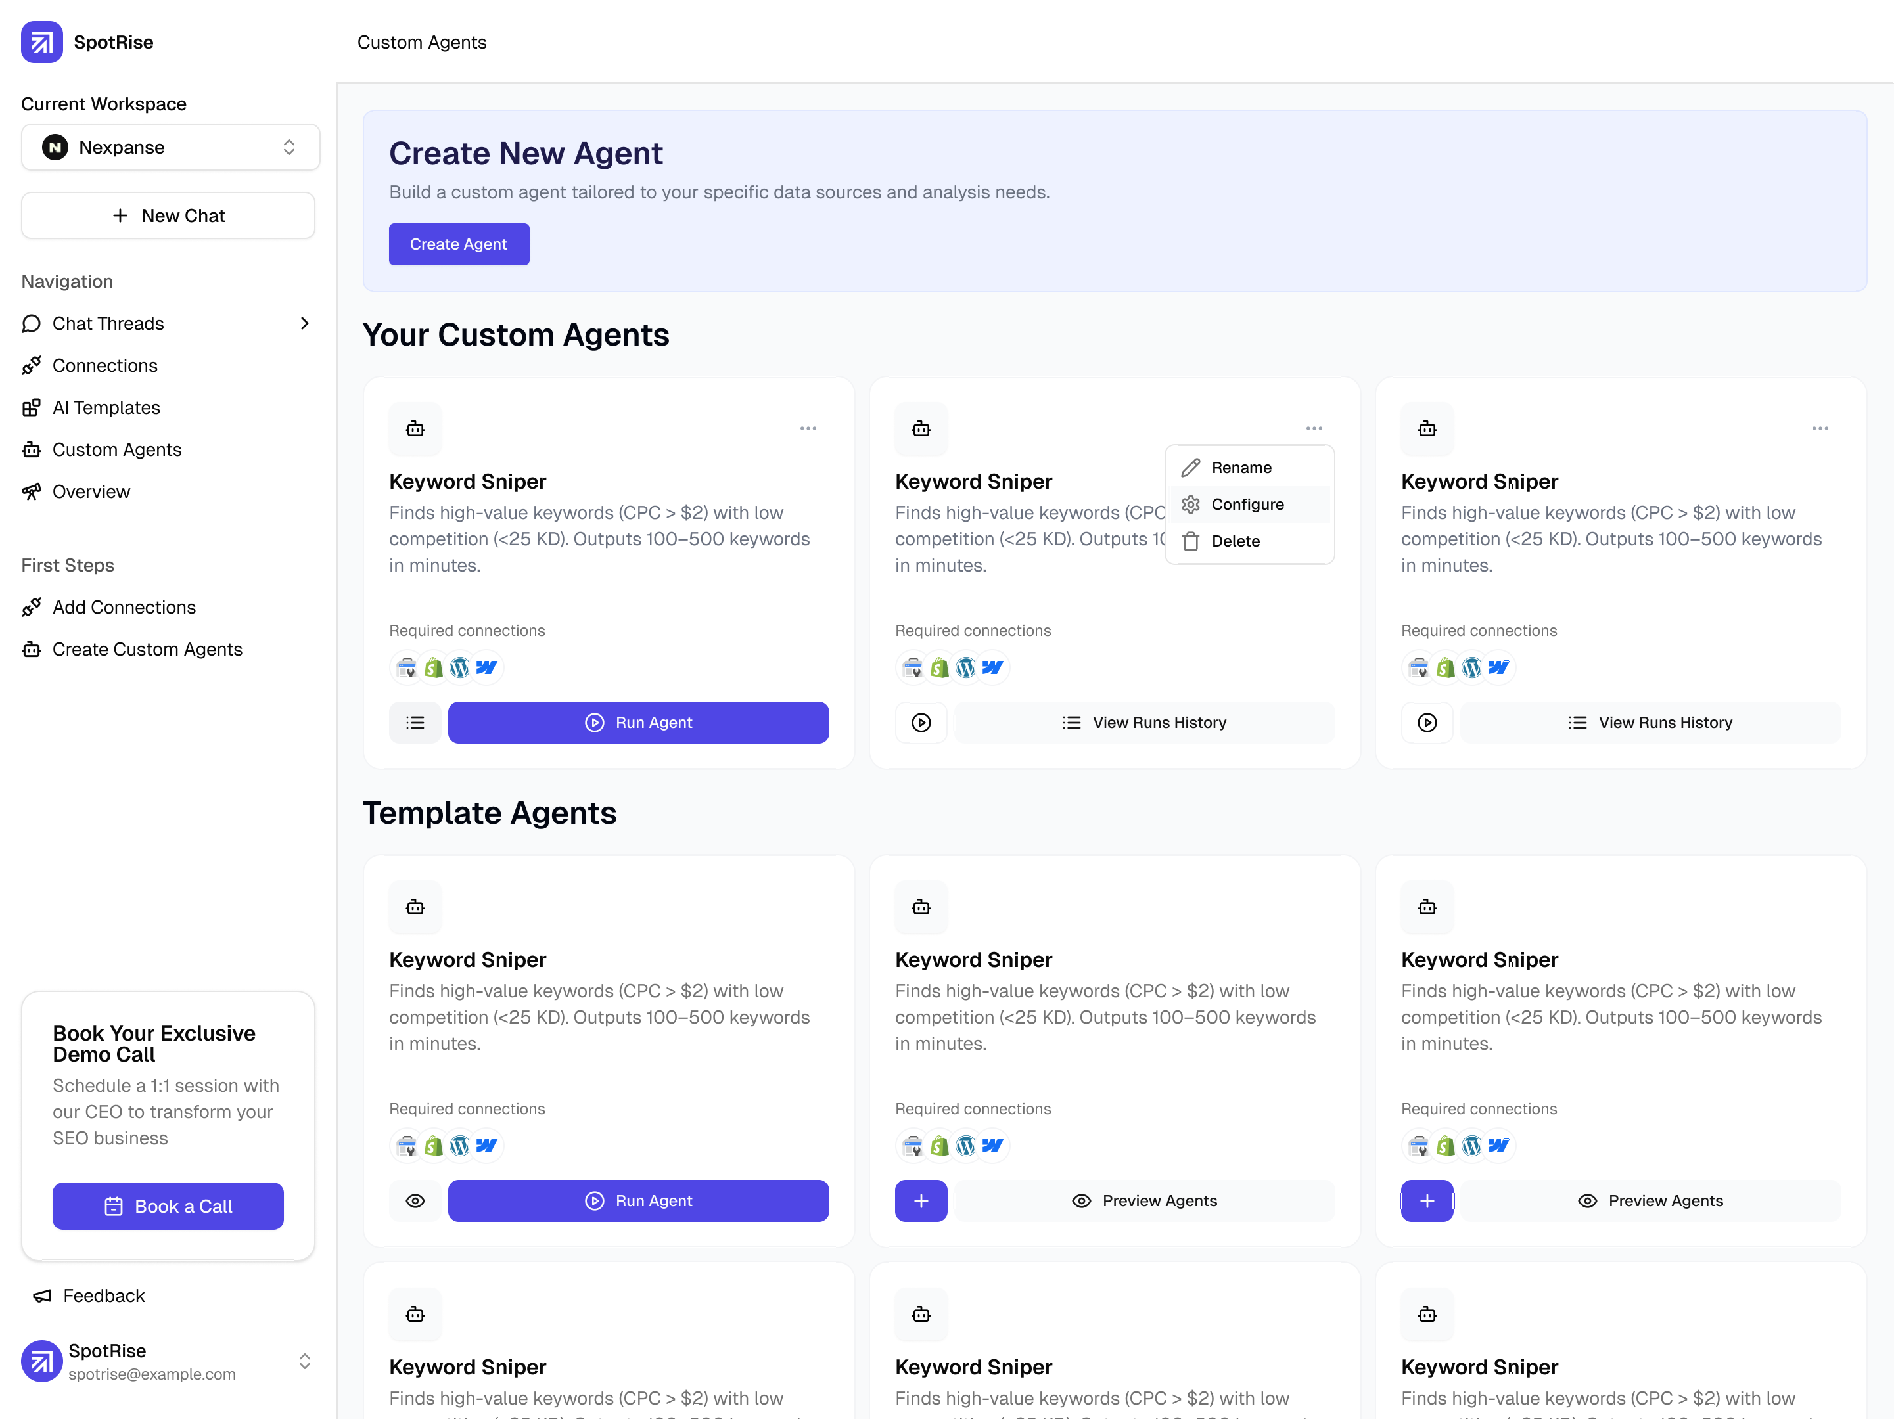Screen dimensions: 1894x1419
Task: Open the three-dot menu on the first custom agent
Action: pyautogui.click(x=808, y=428)
